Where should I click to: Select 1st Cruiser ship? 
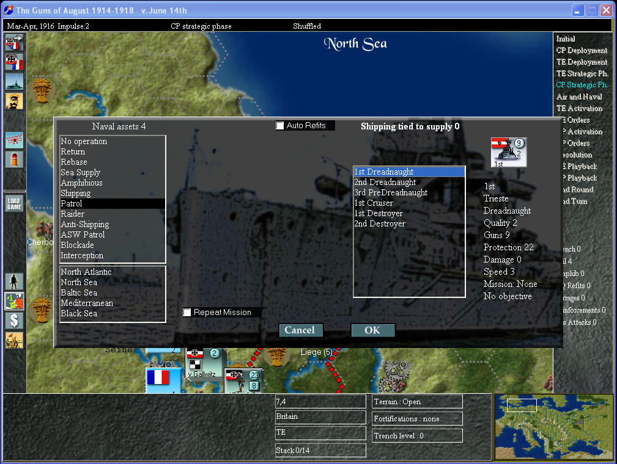409,203
